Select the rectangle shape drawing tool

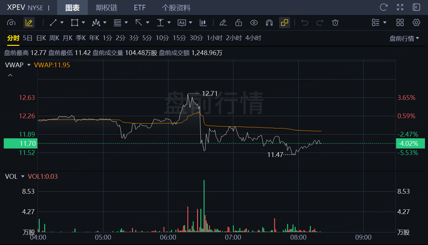pos(74,23)
